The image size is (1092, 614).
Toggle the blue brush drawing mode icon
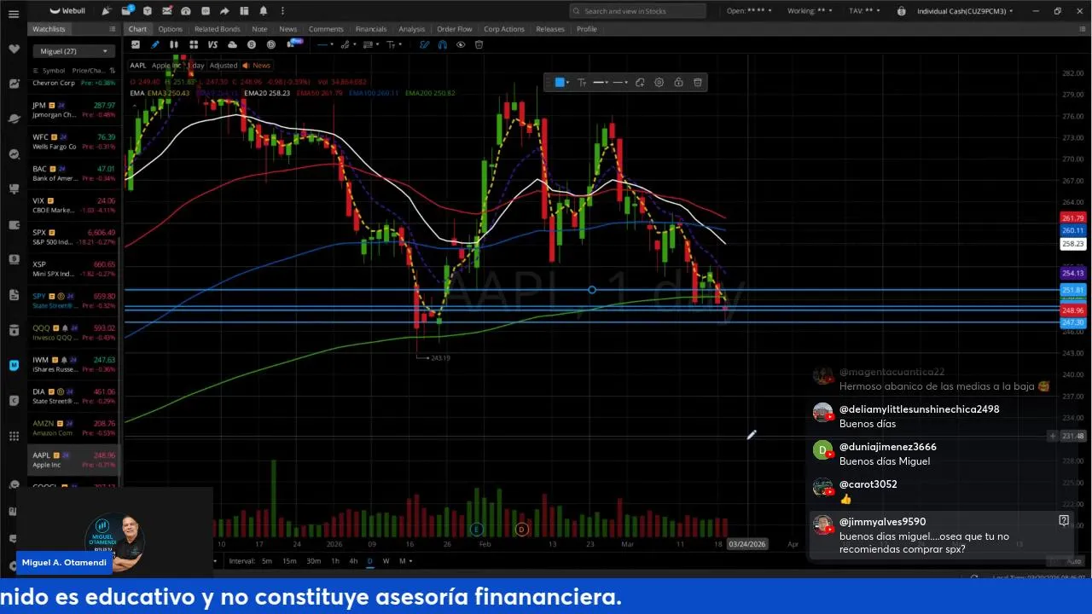click(x=424, y=44)
